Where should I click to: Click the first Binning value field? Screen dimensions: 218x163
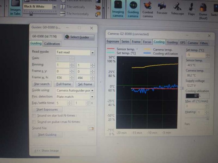pyautogui.click(x=63, y=65)
